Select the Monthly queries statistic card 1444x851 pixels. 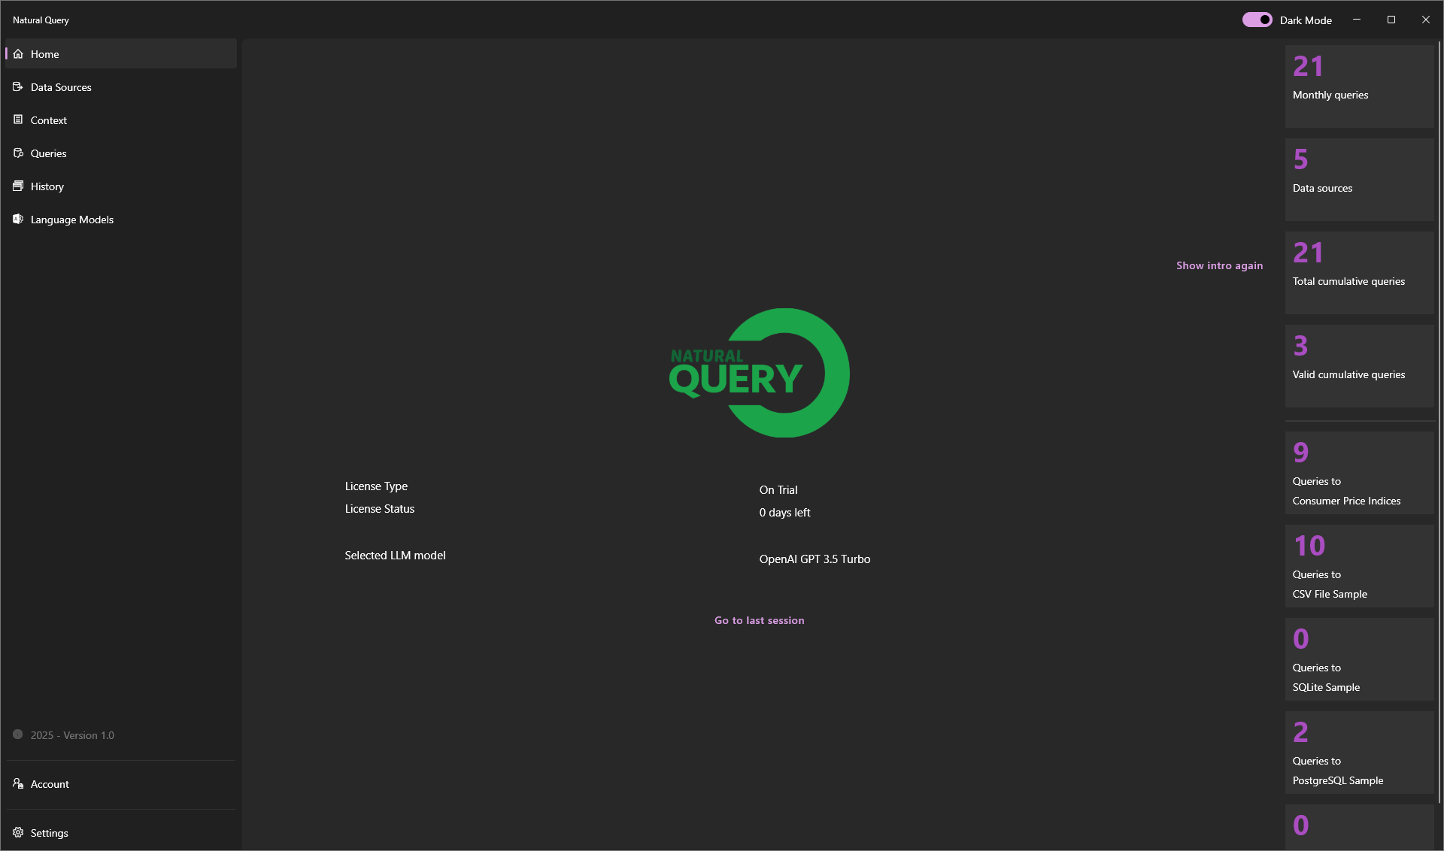click(1358, 86)
